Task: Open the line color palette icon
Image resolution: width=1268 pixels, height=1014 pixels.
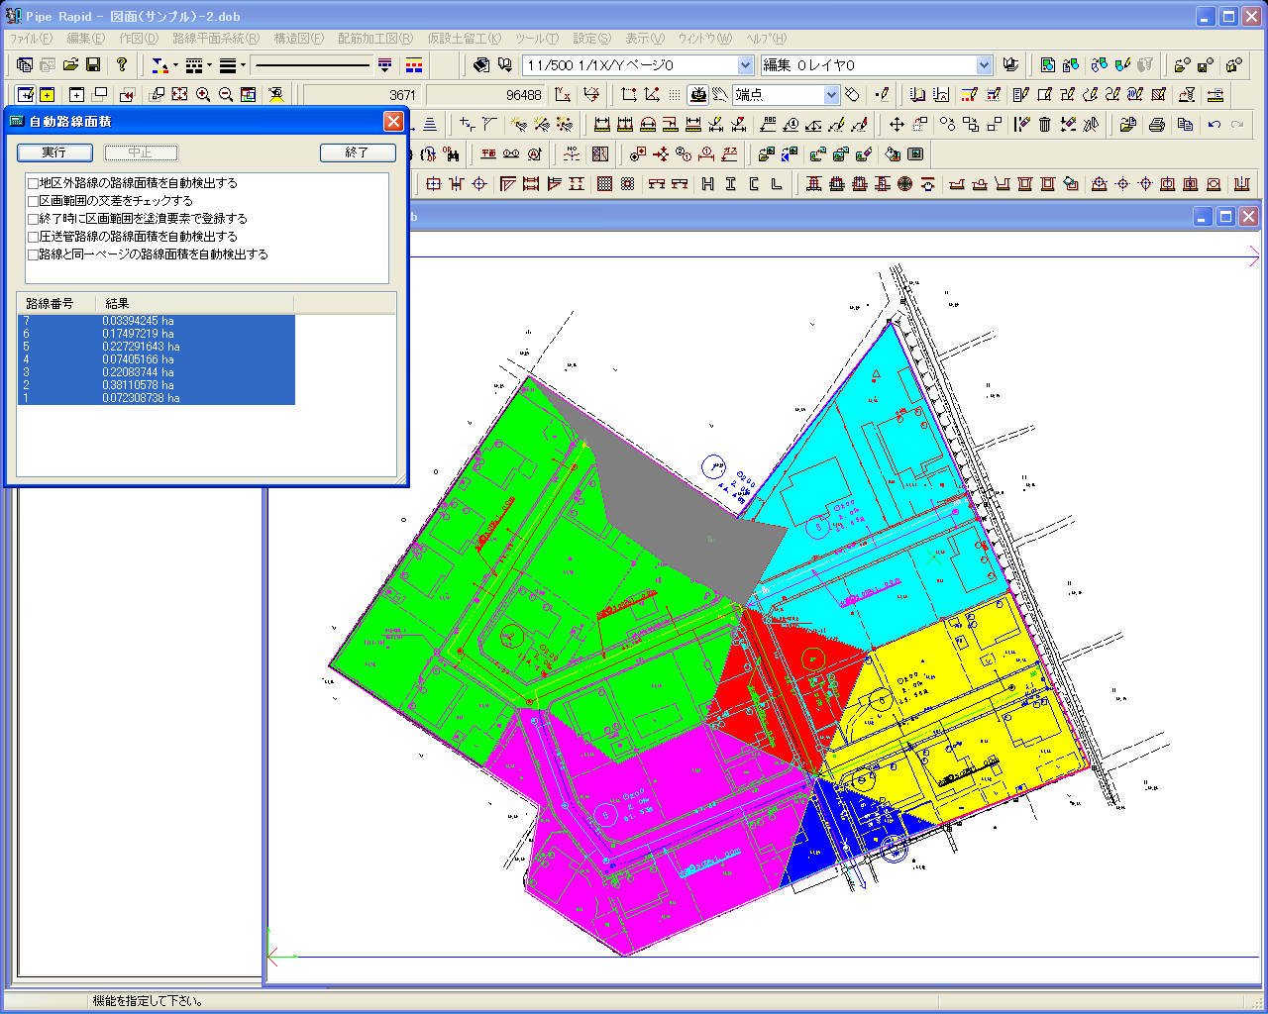Action: [x=414, y=65]
